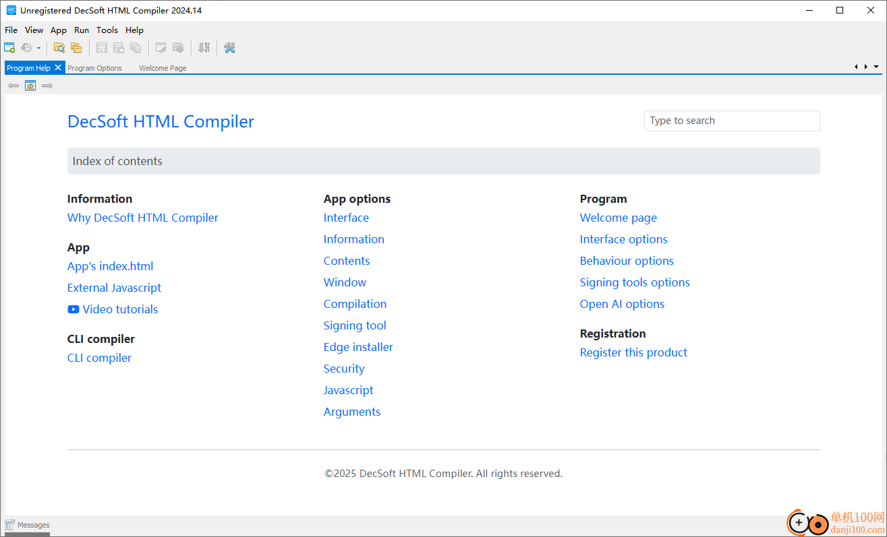This screenshot has height=537, width=887.
Task: Open the Behaviour options link
Action: click(x=627, y=261)
